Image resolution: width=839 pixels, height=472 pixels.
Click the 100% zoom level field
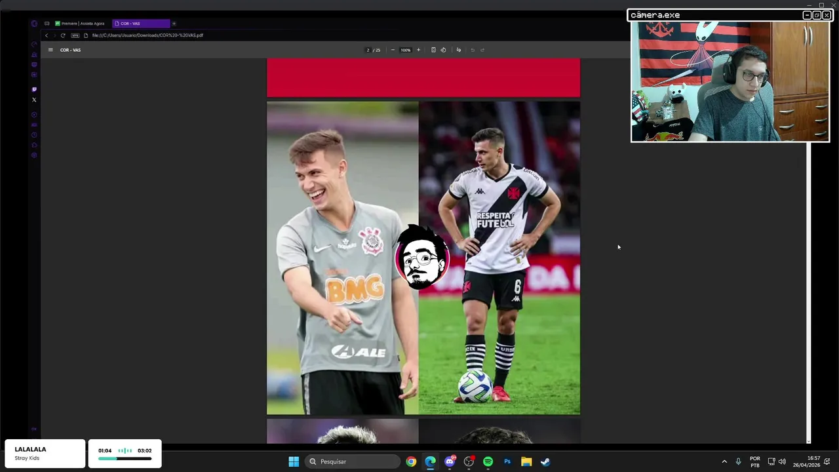(406, 50)
